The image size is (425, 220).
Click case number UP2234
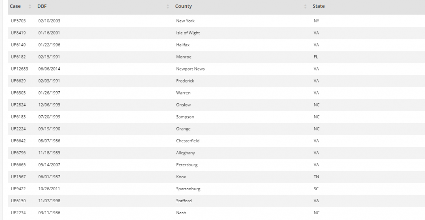tap(18, 213)
